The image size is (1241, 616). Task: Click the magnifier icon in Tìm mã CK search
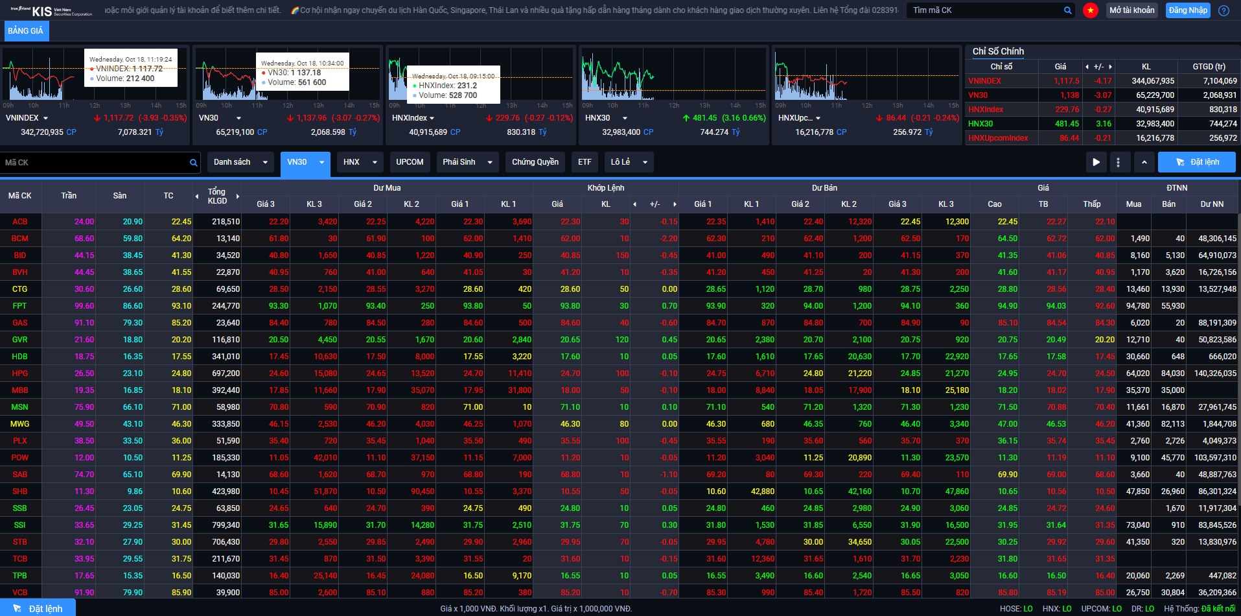1067,10
